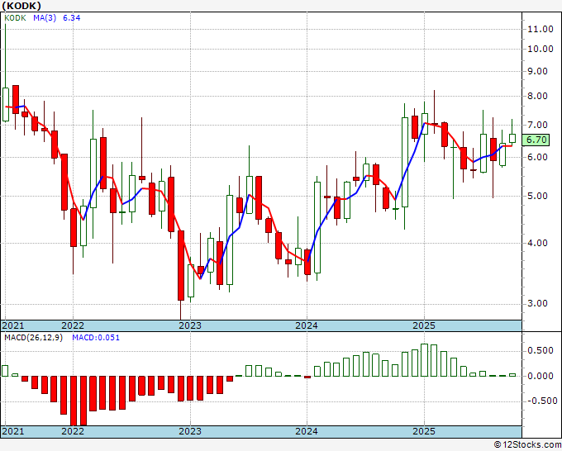Click the latest green candlestick near 6.70
The height and width of the screenshot is (451, 562).
512,138
